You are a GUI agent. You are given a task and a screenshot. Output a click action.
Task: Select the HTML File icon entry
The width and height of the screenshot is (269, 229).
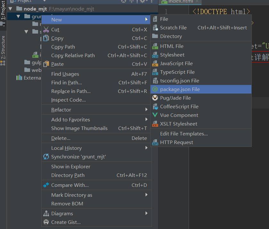point(155,46)
